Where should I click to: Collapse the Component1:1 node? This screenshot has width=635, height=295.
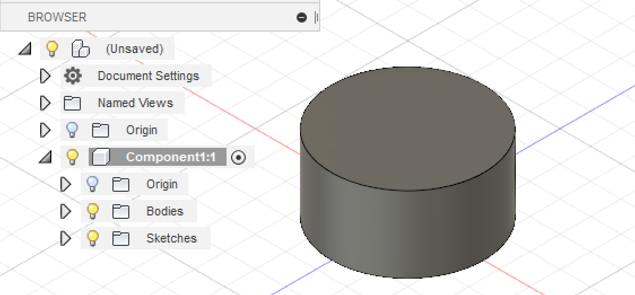(45, 157)
